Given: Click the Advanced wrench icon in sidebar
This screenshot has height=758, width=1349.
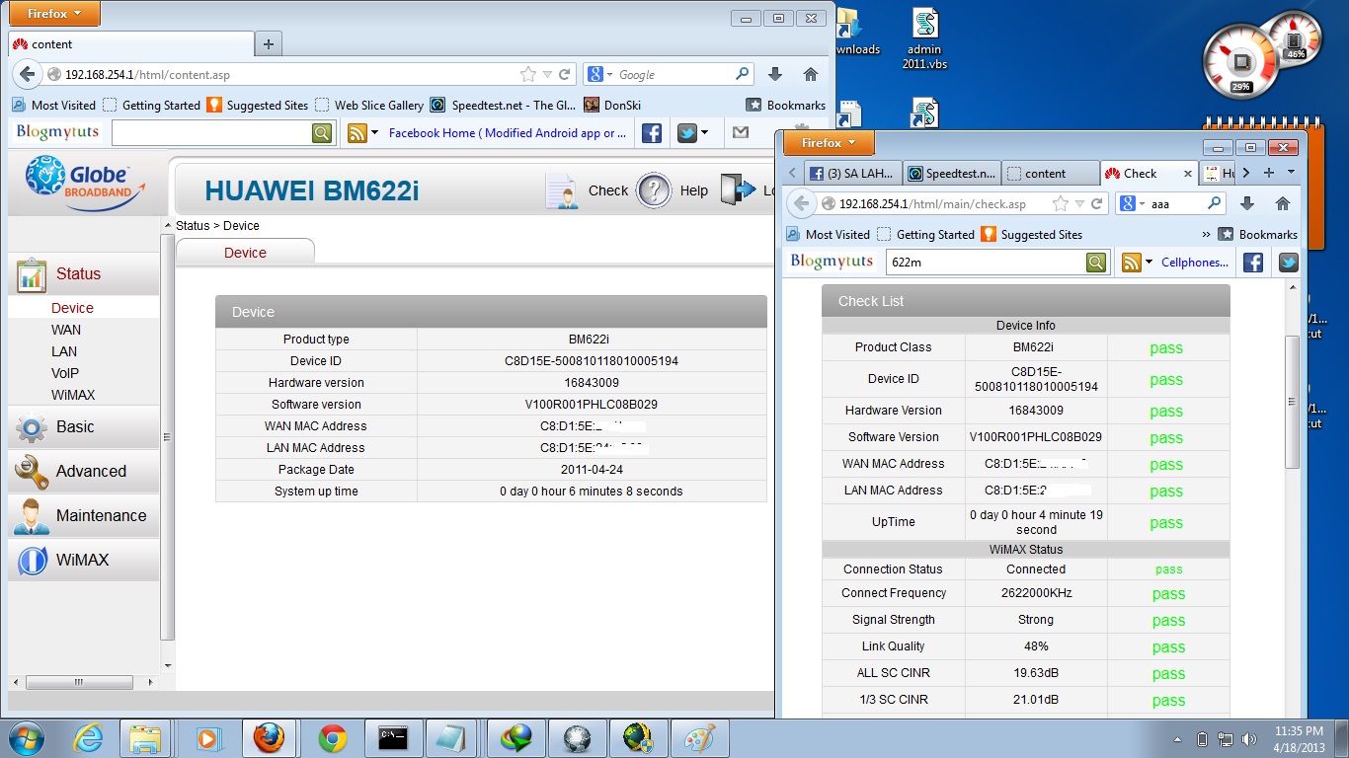Looking at the screenshot, I should point(32,472).
